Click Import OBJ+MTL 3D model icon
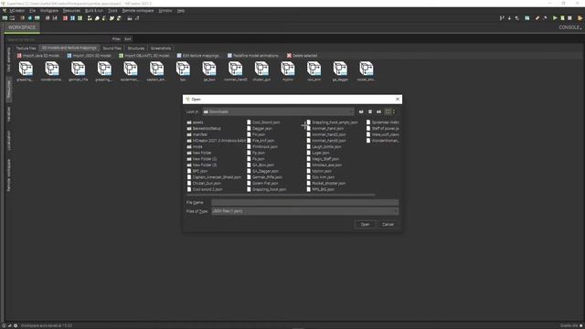 click(121, 56)
